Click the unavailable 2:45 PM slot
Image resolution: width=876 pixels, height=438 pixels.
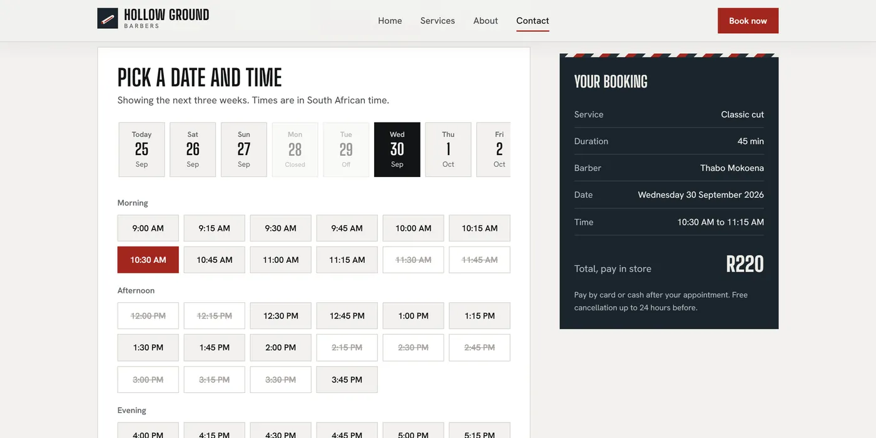(480, 347)
